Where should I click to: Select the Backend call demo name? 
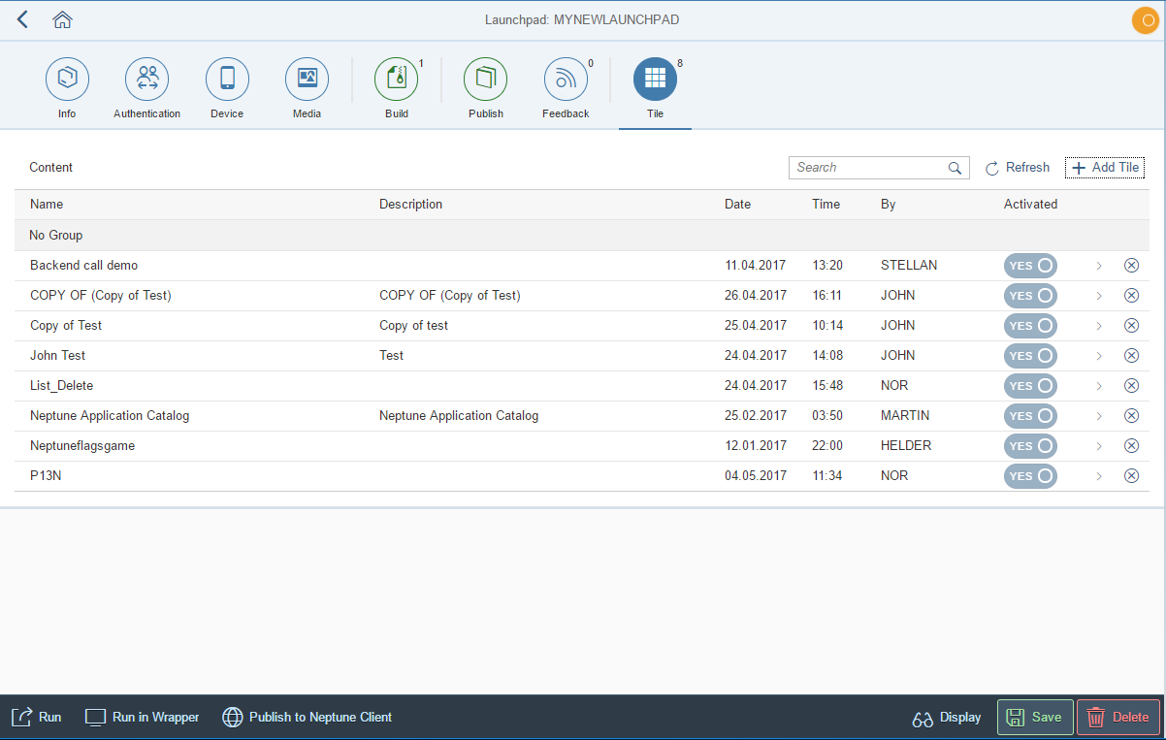[84, 266]
